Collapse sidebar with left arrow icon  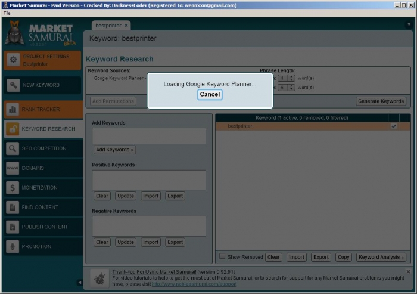[79, 283]
